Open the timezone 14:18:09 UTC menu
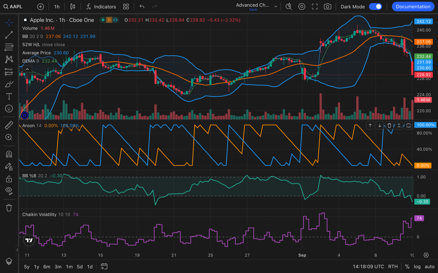This screenshot has width=438, height=273. (x=369, y=267)
